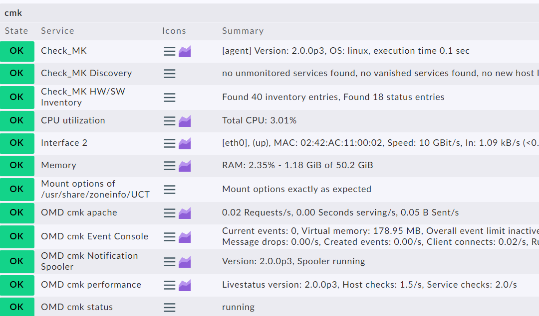Open Mount options of /usr/share/zoneinfo/UCT link

[x=95, y=189]
